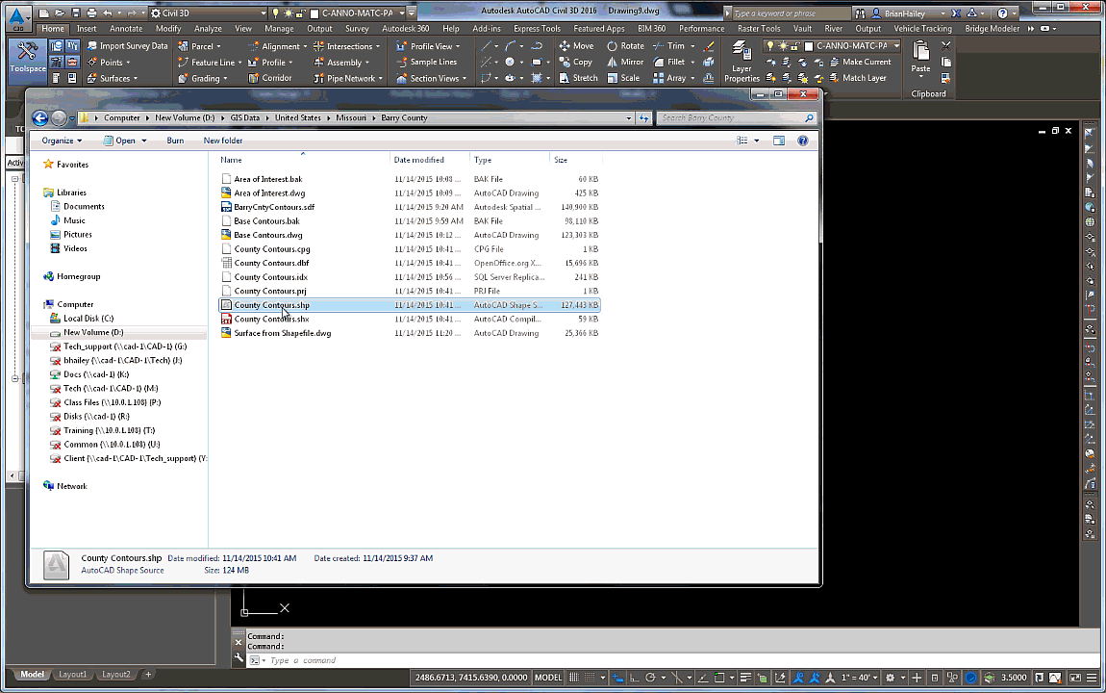The width and height of the screenshot is (1106, 693).
Task: Select the Copy tool in ribbon
Action: tap(575, 63)
